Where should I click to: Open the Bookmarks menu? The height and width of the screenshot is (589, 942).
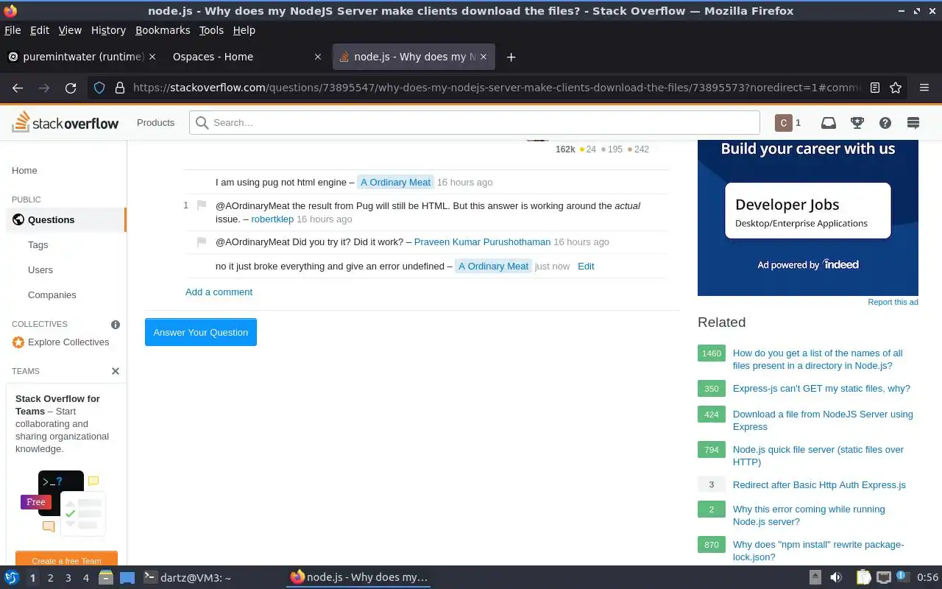point(163,30)
